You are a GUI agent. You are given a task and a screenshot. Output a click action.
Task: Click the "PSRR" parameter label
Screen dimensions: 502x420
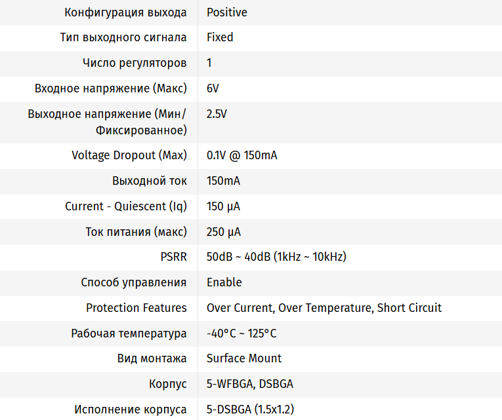[173, 257]
